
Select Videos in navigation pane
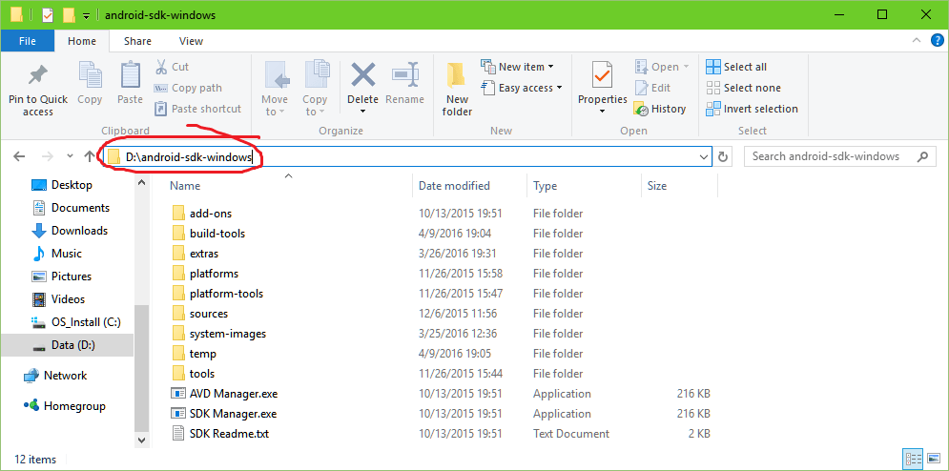point(68,299)
